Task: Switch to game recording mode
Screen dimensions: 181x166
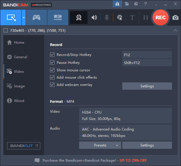Action: [36, 17]
